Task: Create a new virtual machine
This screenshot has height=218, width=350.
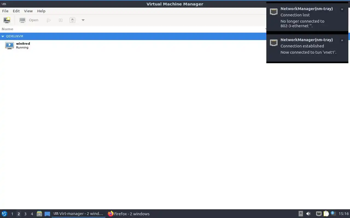Action: tap(7, 20)
